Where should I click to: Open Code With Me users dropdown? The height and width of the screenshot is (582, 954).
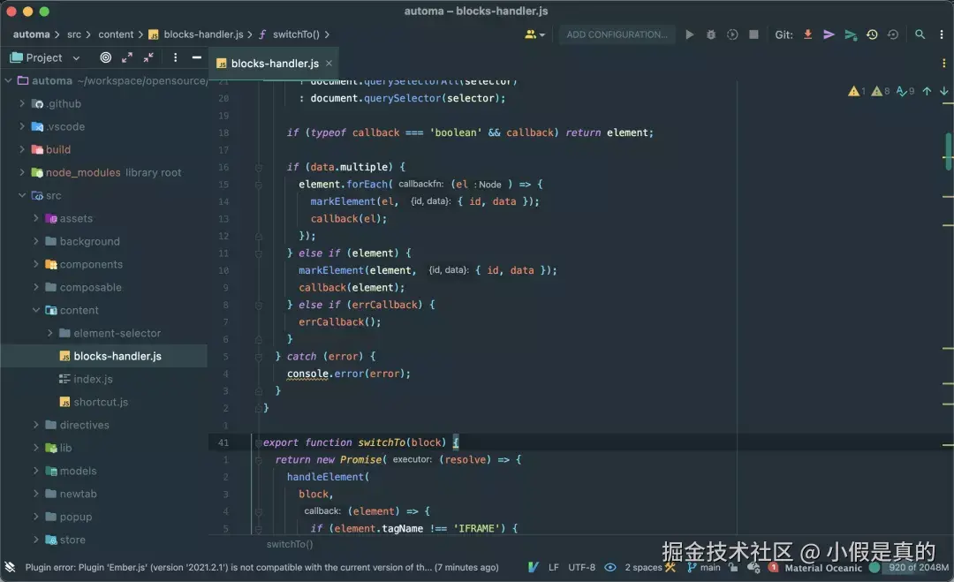coord(534,34)
